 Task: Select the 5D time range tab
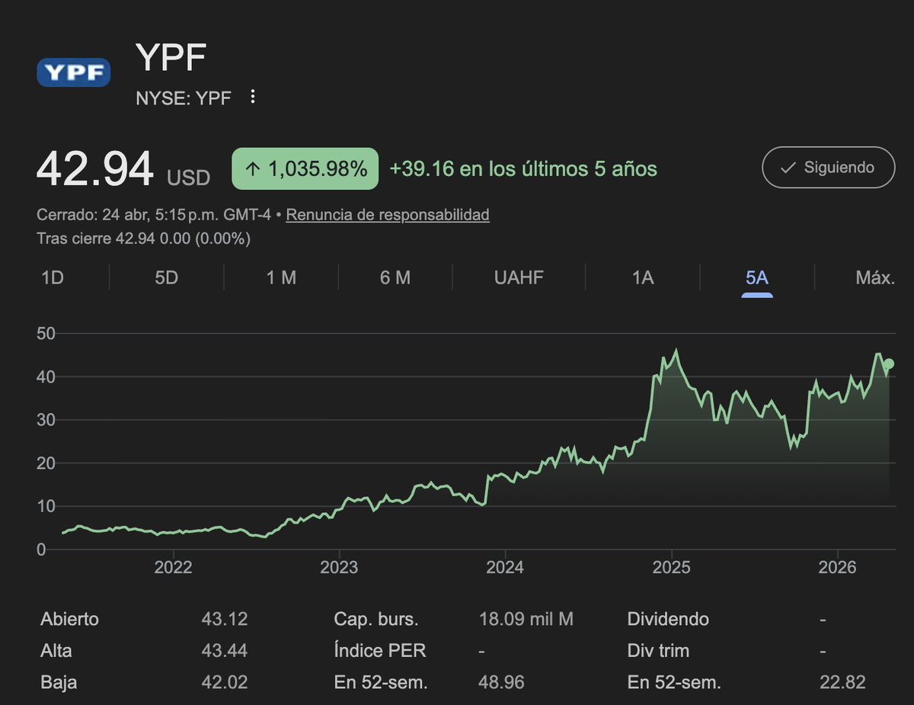166,277
